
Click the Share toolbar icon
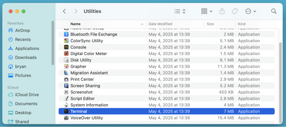pos(222,11)
